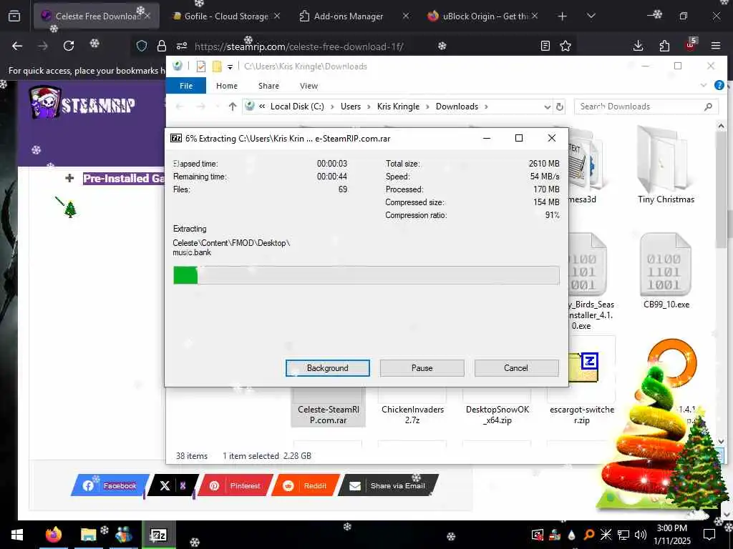Select Celeste-SteamRIP.com.rar file

tap(328, 407)
